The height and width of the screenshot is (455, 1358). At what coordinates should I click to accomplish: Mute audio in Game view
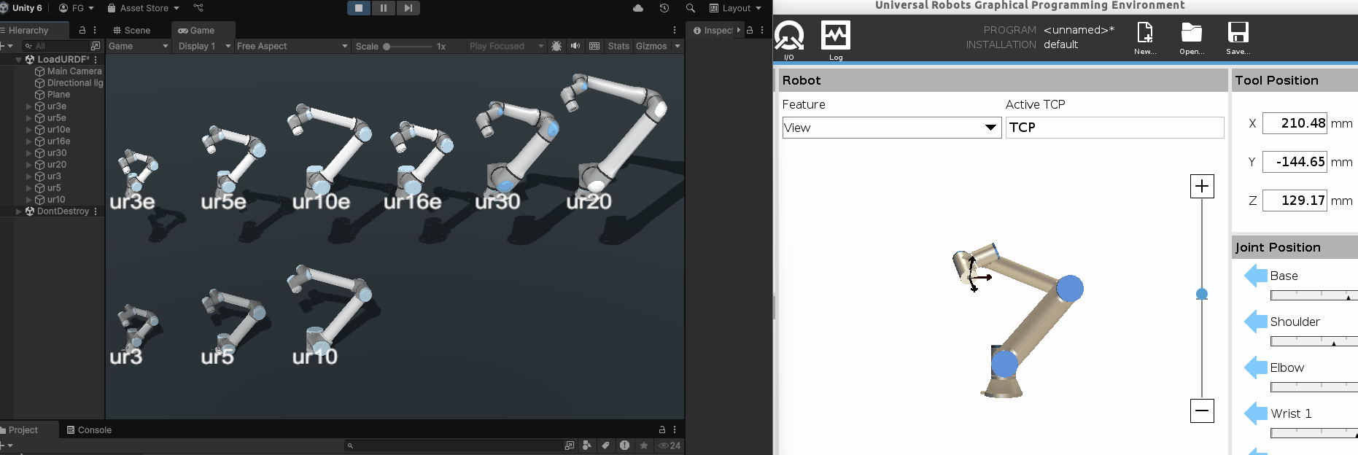click(575, 46)
